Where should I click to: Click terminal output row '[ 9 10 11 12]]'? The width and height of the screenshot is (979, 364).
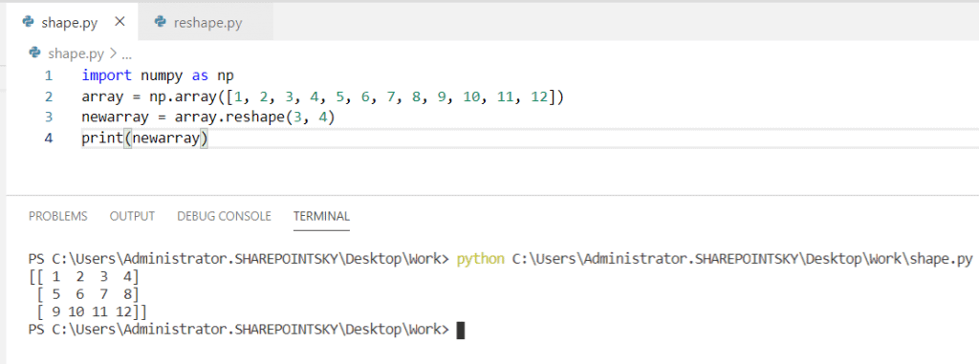(91, 310)
